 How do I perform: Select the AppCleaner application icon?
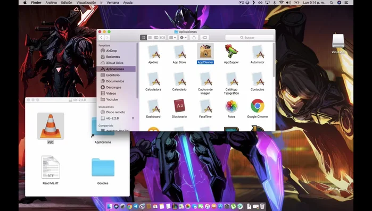(x=205, y=51)
